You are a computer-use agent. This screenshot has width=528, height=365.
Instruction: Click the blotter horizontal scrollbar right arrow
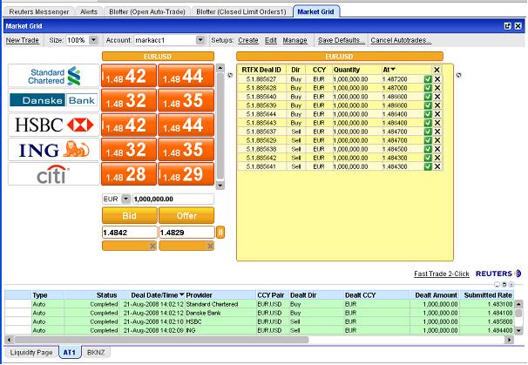tap(510, 340)
